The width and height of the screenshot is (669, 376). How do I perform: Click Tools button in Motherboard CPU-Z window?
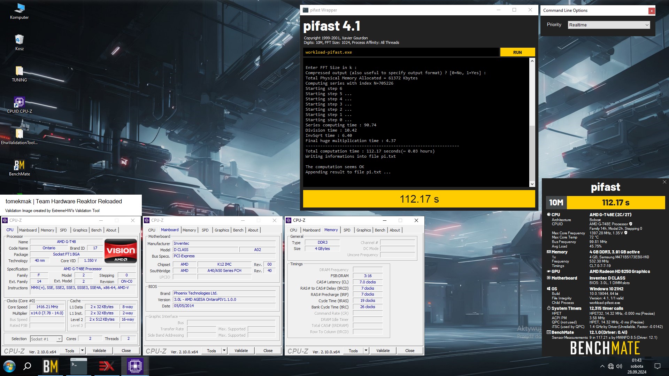pyautogui.click(x=212, y=351)
